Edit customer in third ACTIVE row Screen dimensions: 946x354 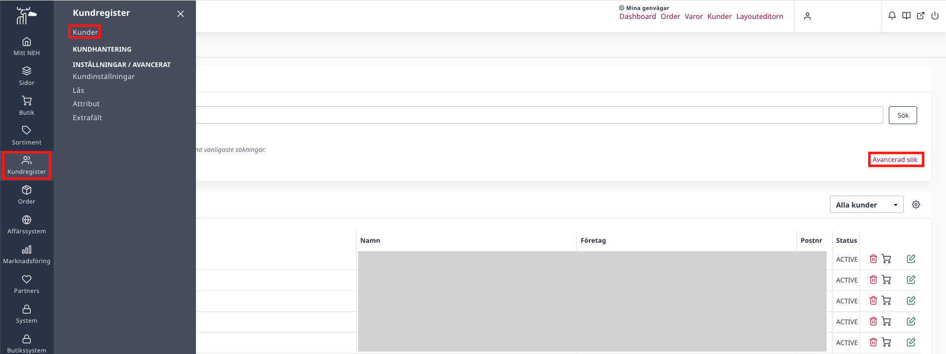tap(911, 300)
